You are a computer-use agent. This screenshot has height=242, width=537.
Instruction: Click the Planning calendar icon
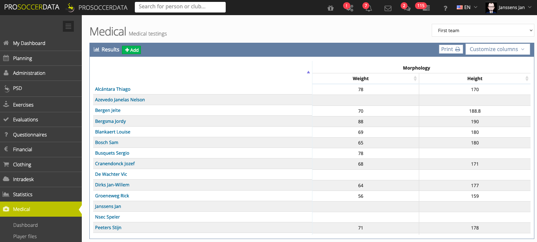pos(6,58)
